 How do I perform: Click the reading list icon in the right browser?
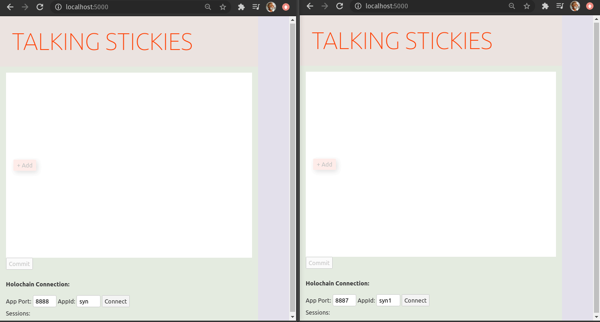(559, 6)
